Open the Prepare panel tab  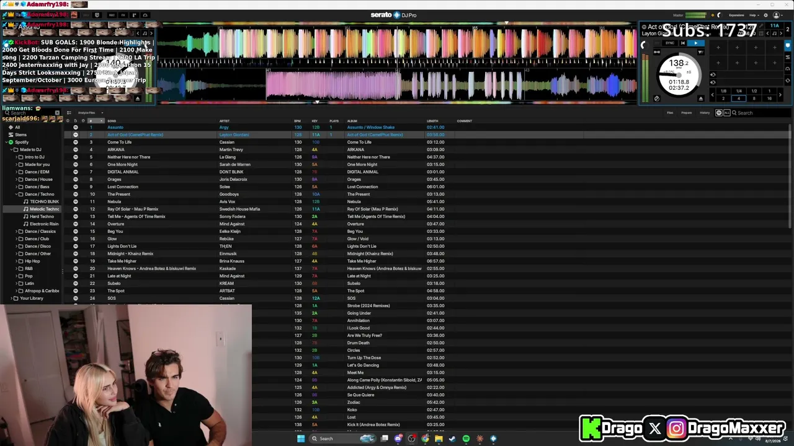coord(687,113)
